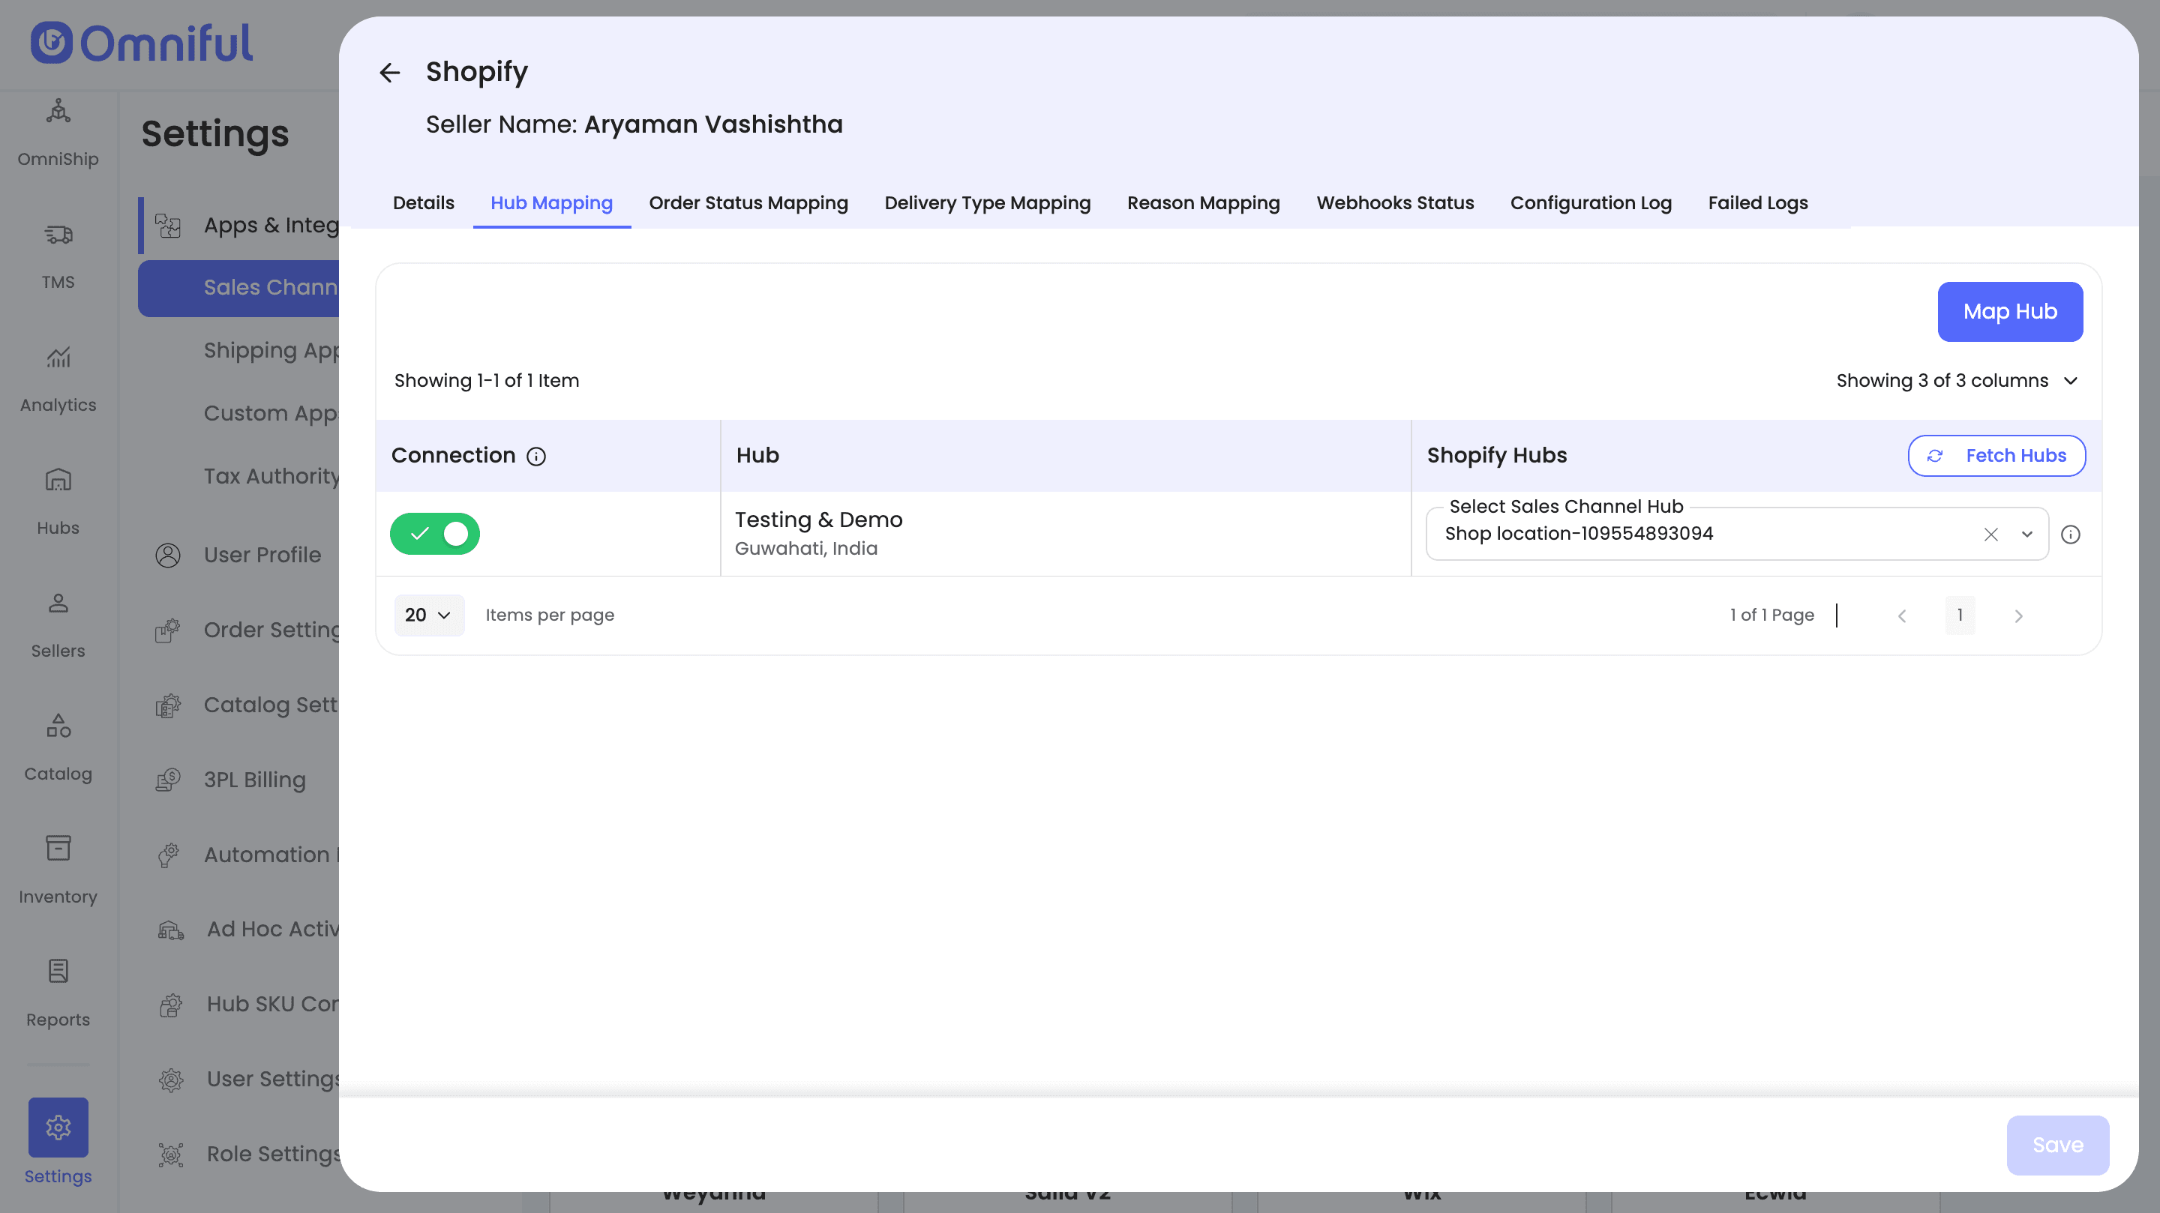The image size is (2160, 1213).
Task: Click the back arrow beside Shopify title
Action: (x=389, y=73)
